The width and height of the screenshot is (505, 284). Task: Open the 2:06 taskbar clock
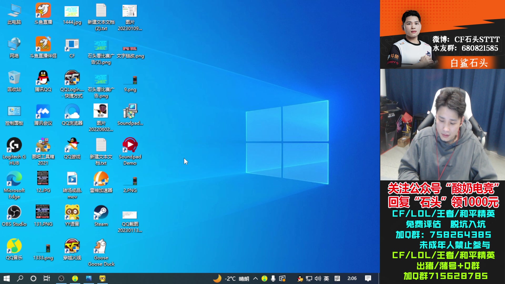tap(352, 278)
